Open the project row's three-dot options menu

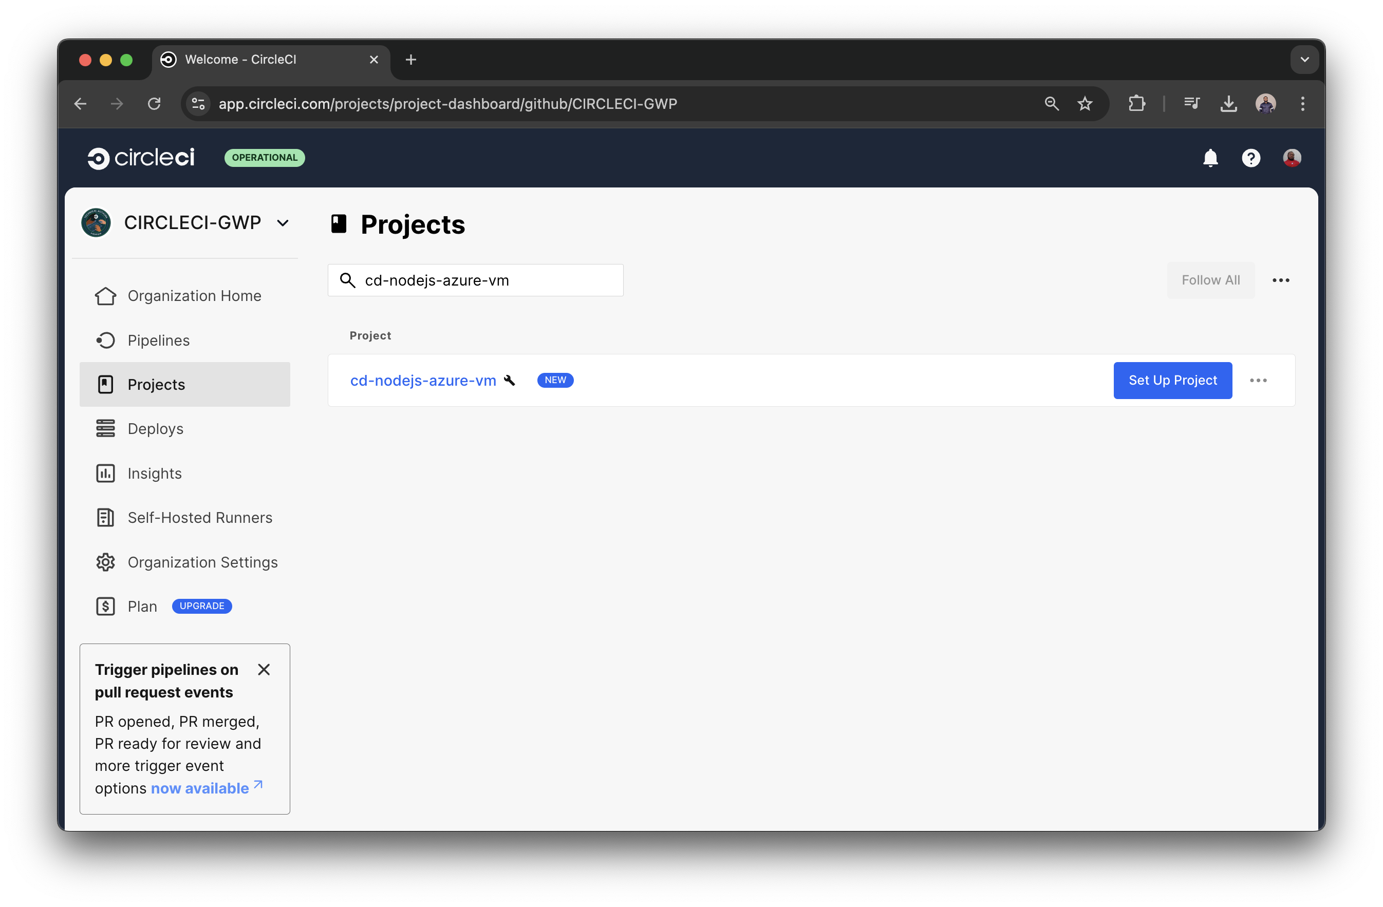[x=1259, y=381]
